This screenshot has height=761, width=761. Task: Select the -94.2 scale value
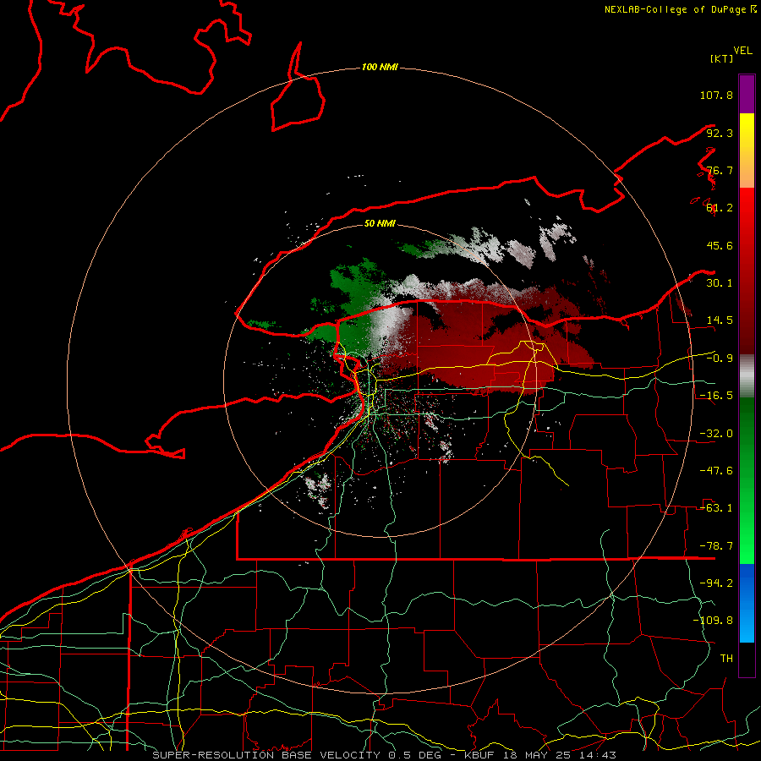716,583
